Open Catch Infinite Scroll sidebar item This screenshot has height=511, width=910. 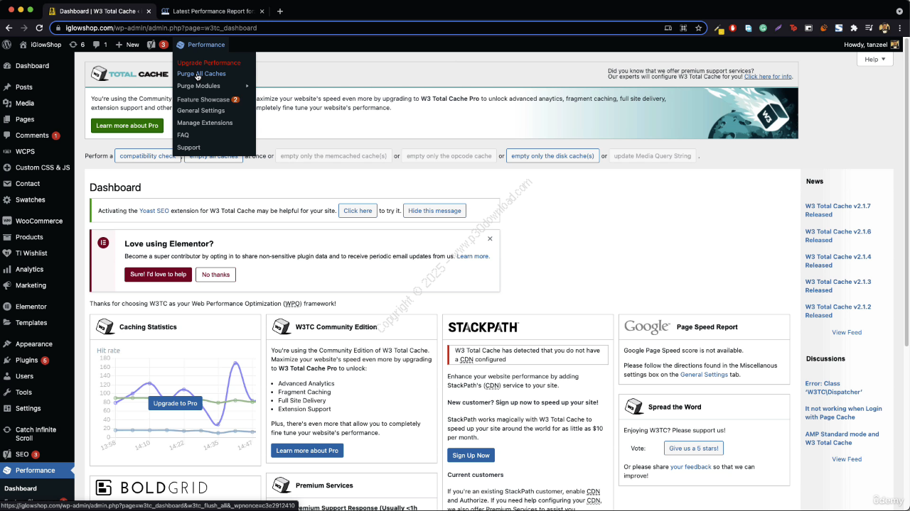pos(37,434)
